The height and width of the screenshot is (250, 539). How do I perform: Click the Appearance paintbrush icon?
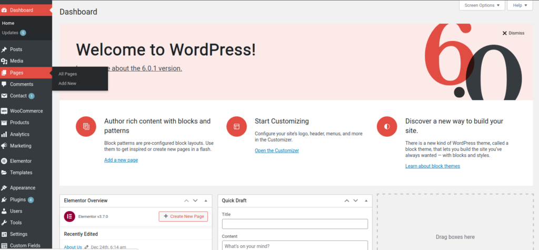point(4,188)
